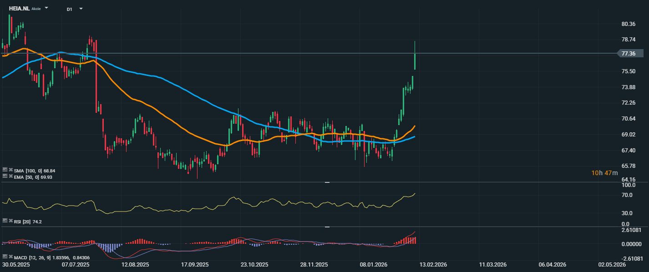Click the 13.02.2026 date on time axis
The height and width of the screenshot is (272, 649).
coord(433,264)
